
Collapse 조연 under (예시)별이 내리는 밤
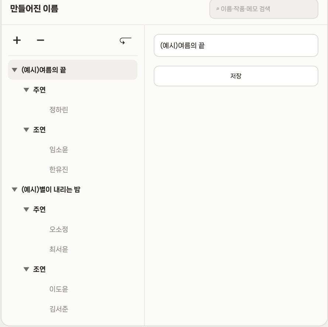coord(26,269)
